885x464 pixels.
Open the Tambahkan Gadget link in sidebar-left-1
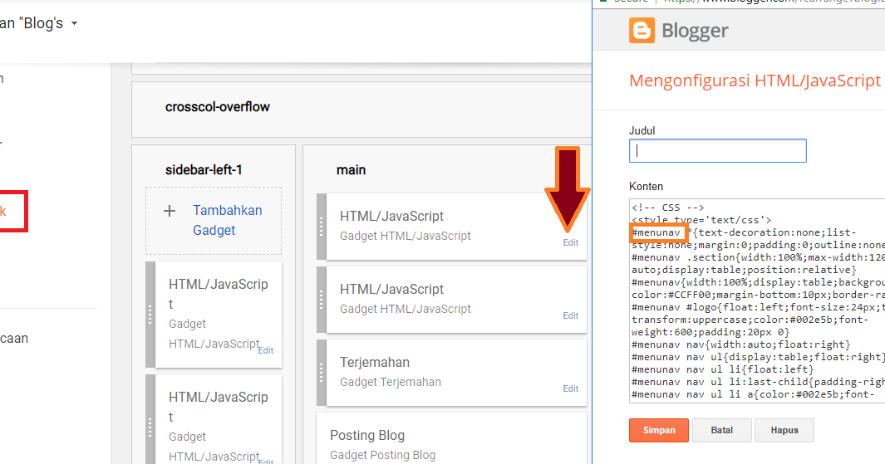pos(227,220)
